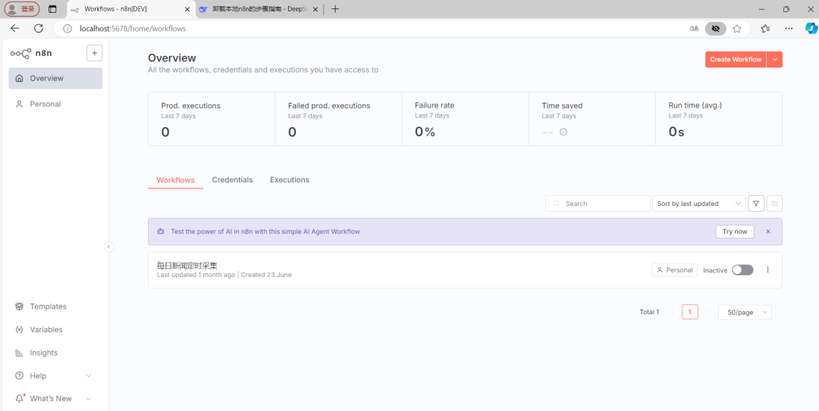Click the Time saved info icon

(x=563, y=132)
